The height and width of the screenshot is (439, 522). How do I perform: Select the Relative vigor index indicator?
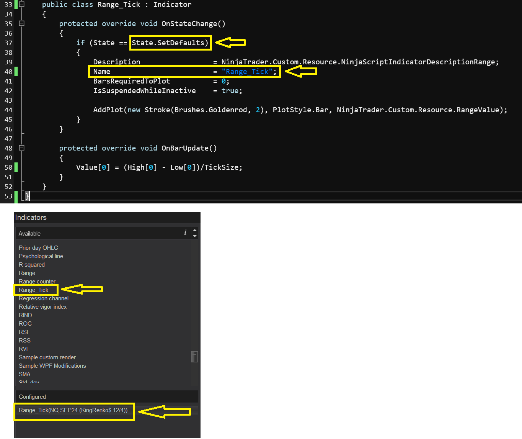point(42,307)
